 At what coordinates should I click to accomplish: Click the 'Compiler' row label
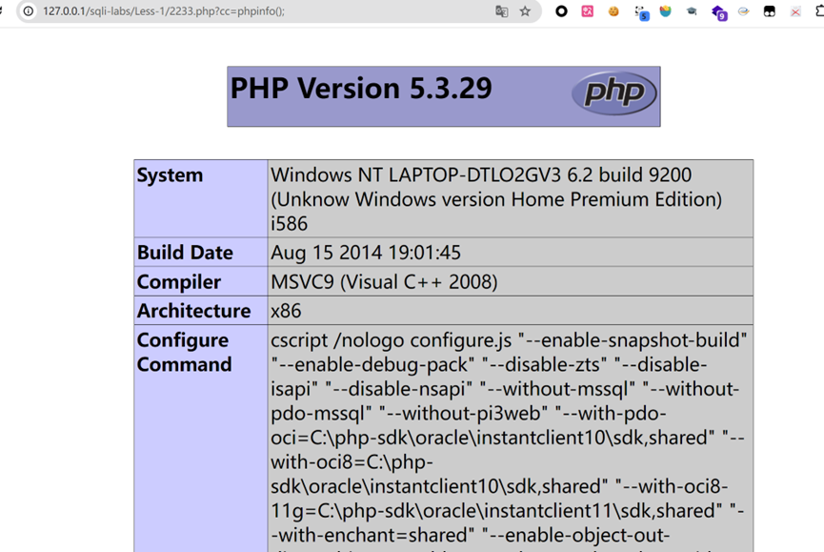point(179,282)
